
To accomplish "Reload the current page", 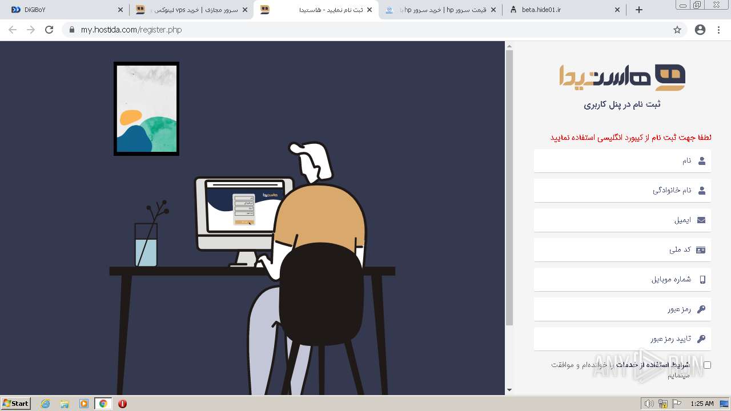I will tap(49, 30).
